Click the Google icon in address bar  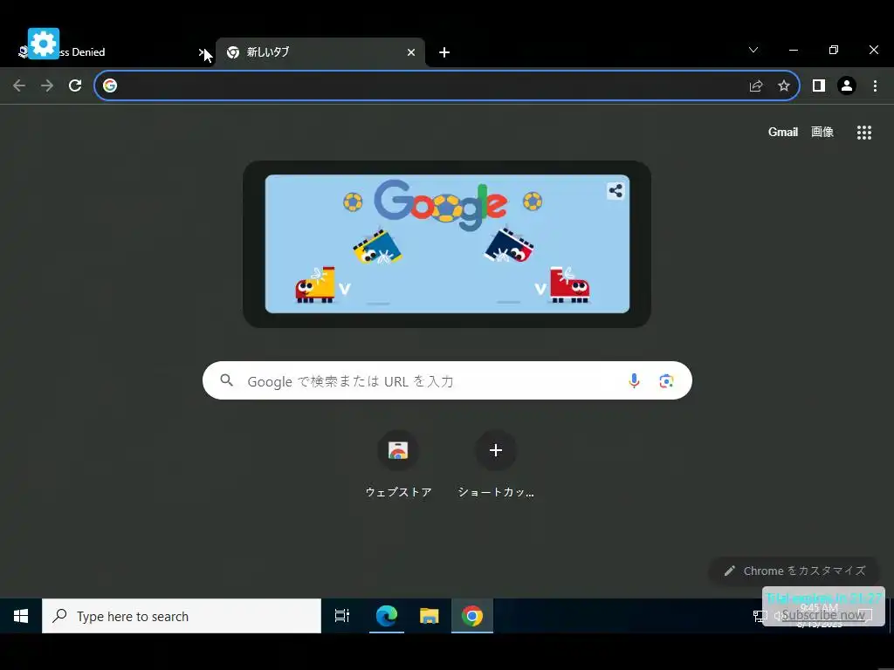[x=110, y=85]
